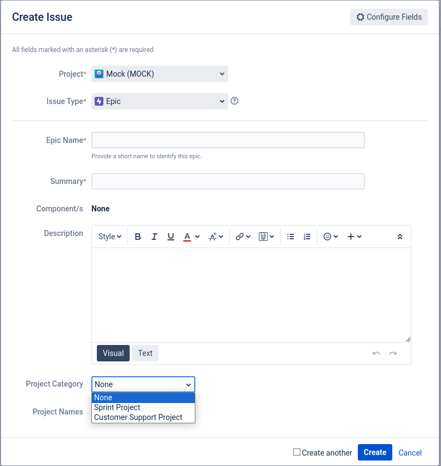Click the Description resize handle corner
This screenshot has height=466, width=441.
(408, 340)
